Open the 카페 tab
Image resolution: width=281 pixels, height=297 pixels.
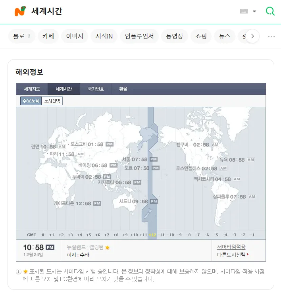pyautogui.click(x=48, y=36)
